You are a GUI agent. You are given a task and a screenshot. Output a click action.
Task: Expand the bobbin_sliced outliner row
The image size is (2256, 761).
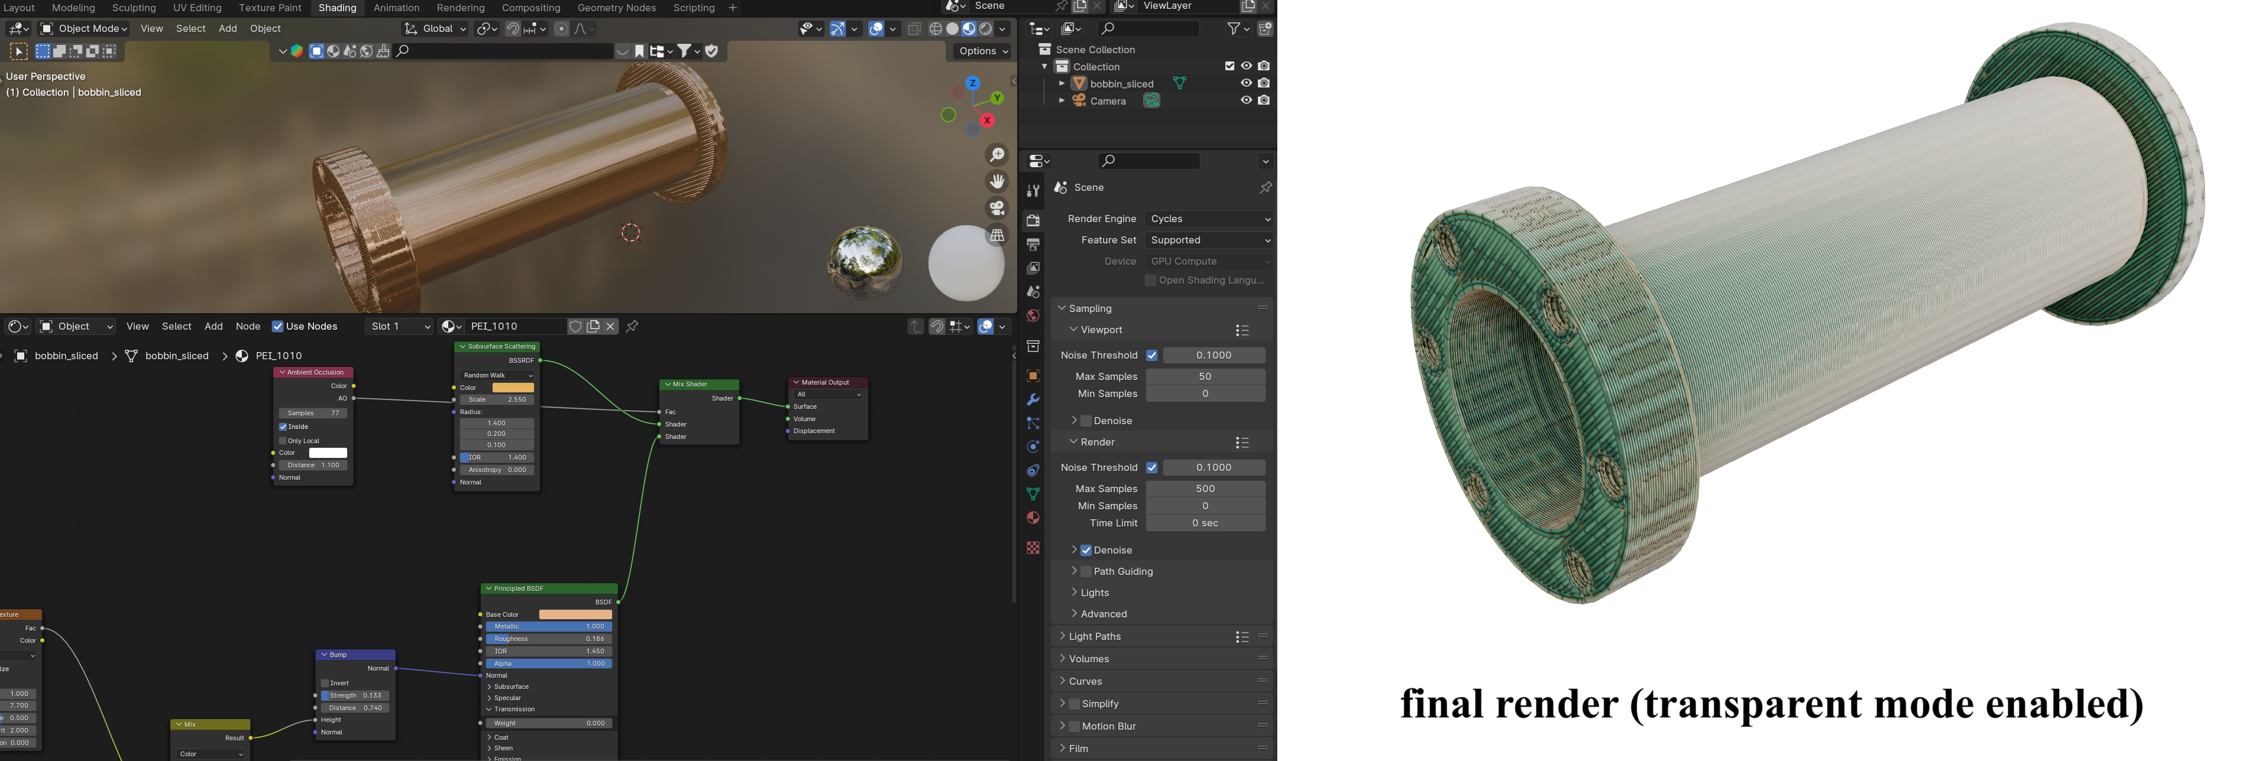tap(1061, 84)
